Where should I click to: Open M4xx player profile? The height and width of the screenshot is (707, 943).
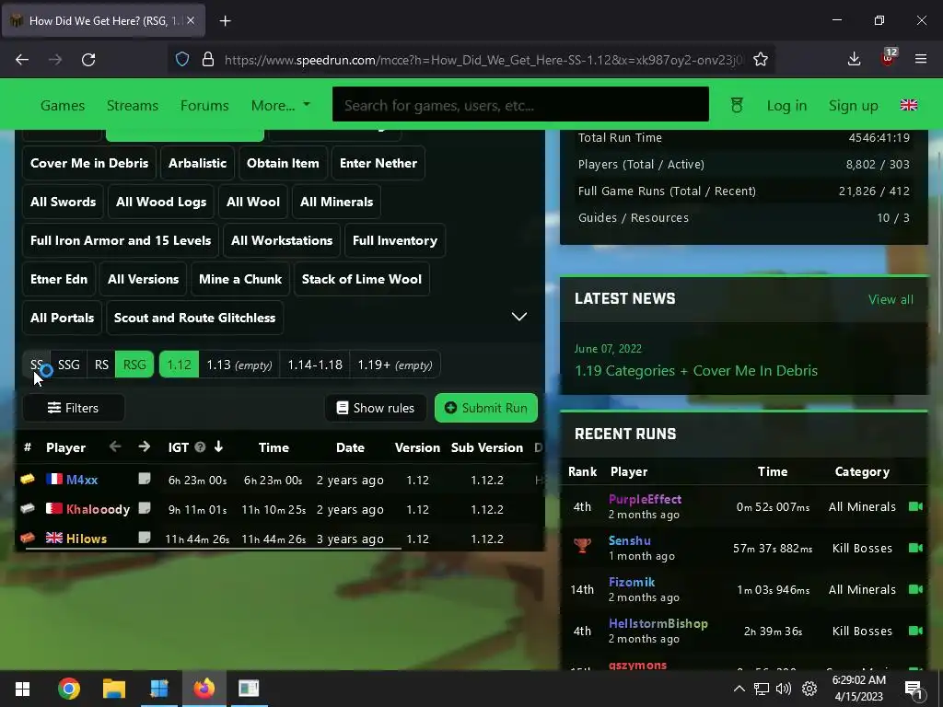coord(82,479)
